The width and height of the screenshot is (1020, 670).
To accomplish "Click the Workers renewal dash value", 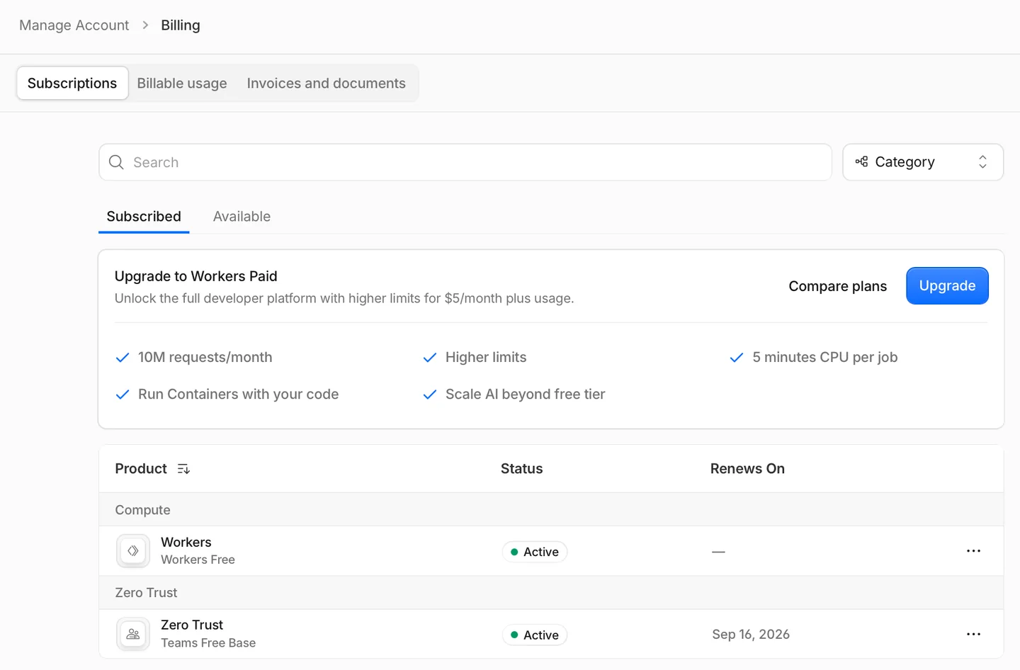I will point(718,552).
